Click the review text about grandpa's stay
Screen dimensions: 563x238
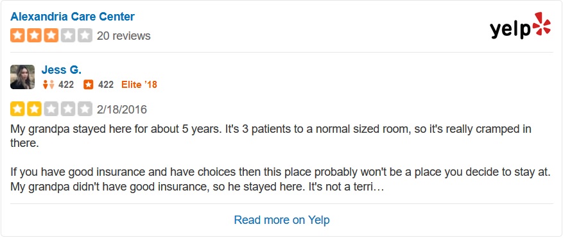click(280, 158)
